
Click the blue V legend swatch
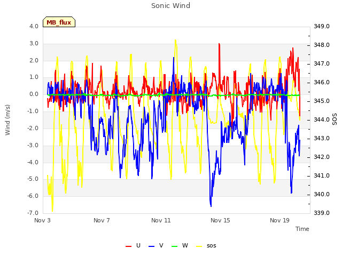pos(151,246)
